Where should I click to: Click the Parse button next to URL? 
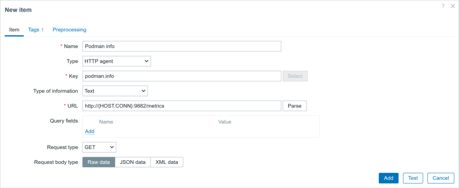(294, 106)
